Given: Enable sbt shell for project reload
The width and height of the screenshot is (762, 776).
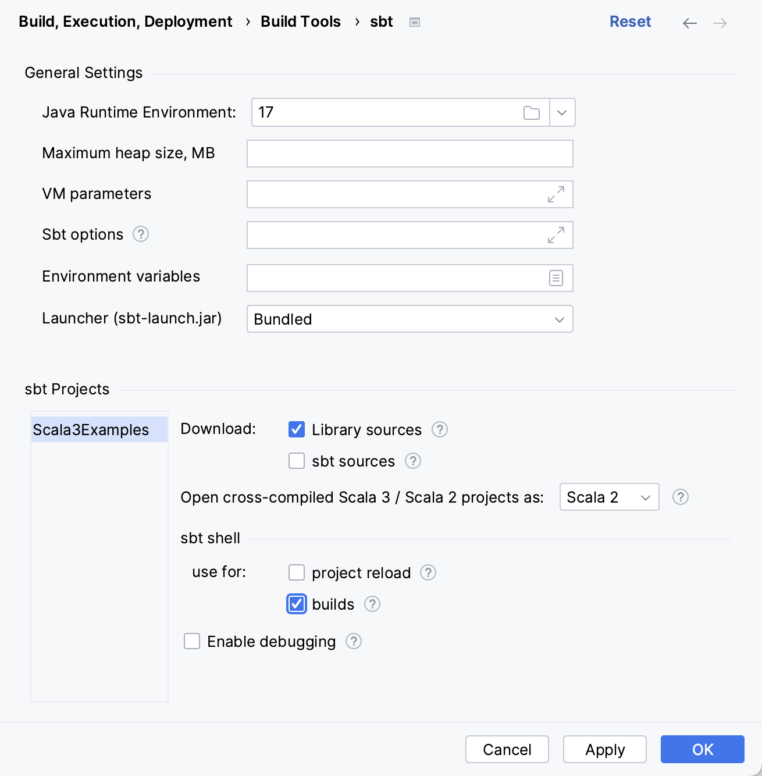Looking at the screenshot, I should point(297,573).
